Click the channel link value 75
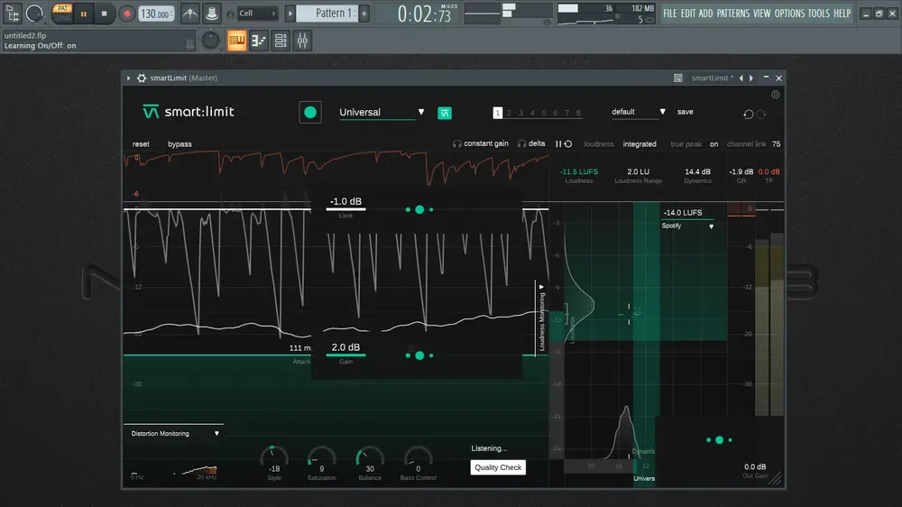 pos(776,144)
